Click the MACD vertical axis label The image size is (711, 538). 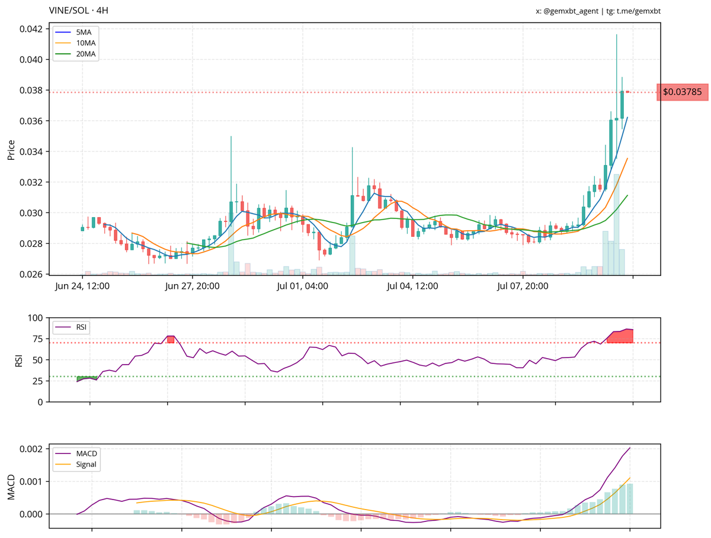[11, 485]
